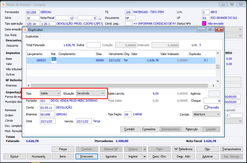Click the Notas de Entrada window icon
This screenshot has width=247, height=163.
pos(3,5)
